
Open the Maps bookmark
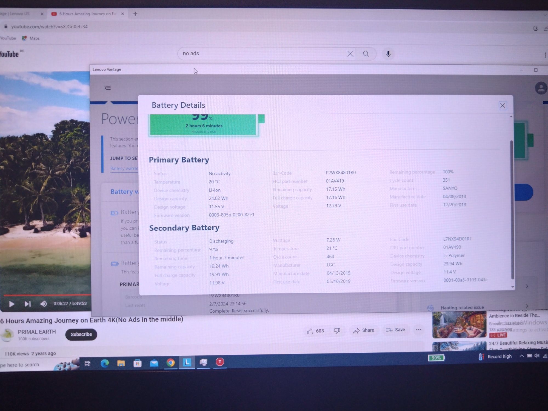coord(31,38)
